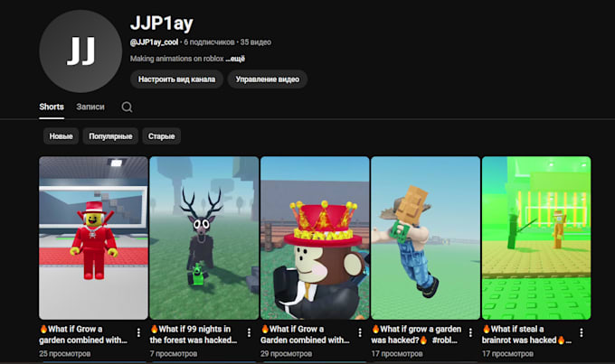Click the '35 видео' video count

click(x=256, y=42)
